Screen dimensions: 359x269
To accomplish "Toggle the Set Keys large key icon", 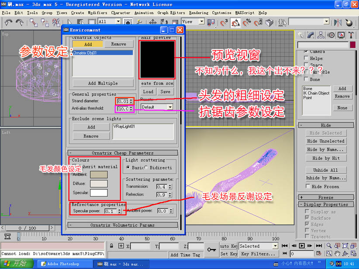I will coord(212,249).
